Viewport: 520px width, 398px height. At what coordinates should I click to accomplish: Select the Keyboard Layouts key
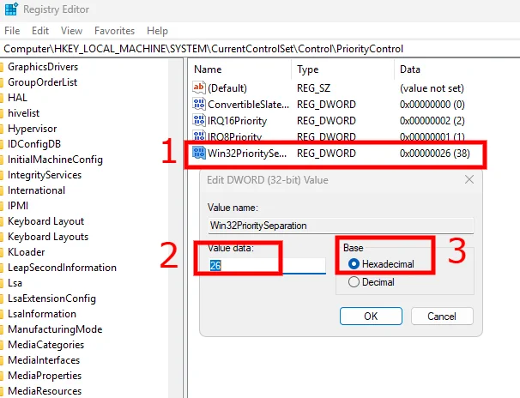48,237
